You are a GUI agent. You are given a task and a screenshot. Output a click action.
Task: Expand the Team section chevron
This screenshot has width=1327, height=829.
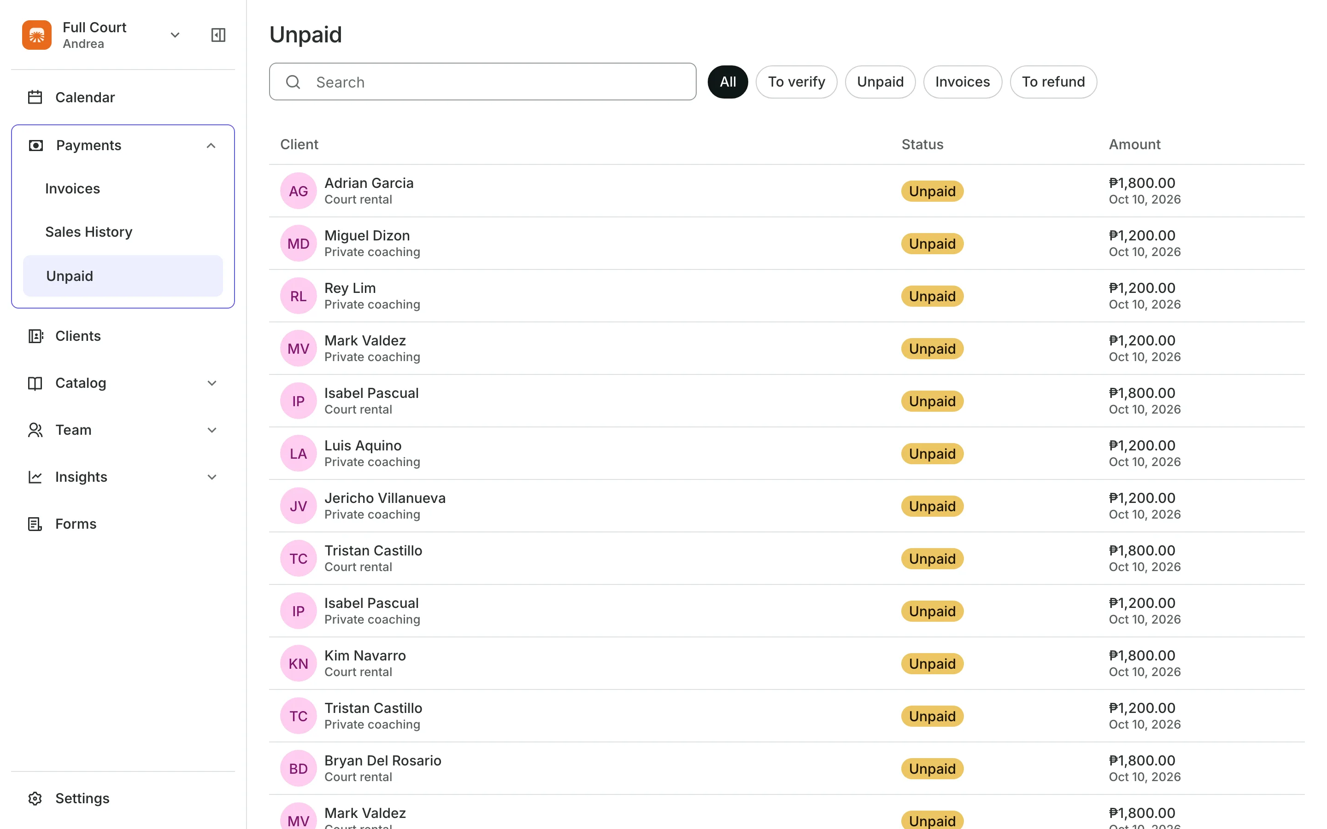click(x=212, y=430)
